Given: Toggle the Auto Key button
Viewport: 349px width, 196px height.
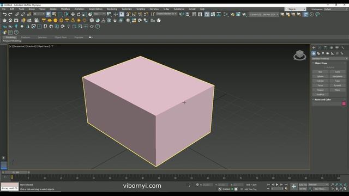Looking at the screenshot, I should click(303, 185).
